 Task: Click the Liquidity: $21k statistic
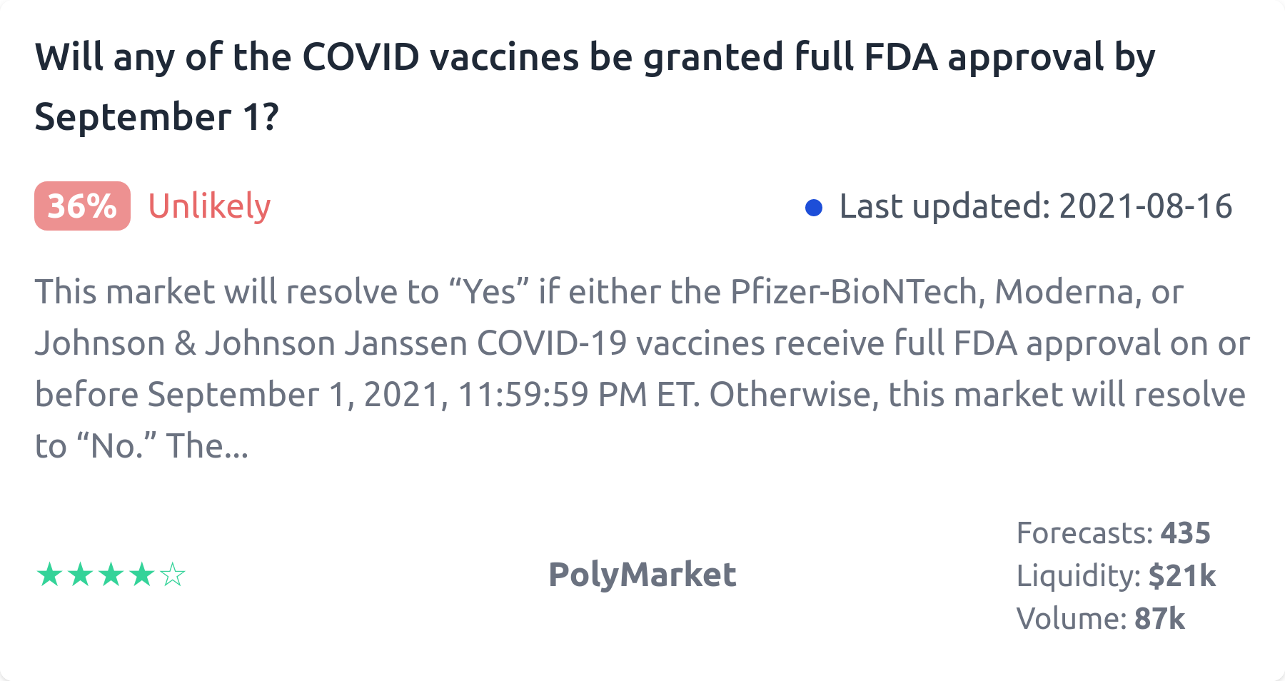1116,576
